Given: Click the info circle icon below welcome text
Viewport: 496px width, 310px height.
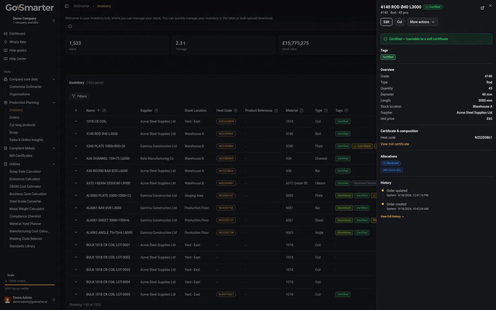Looking at the screenshot, I should click(x=70, y=26).
